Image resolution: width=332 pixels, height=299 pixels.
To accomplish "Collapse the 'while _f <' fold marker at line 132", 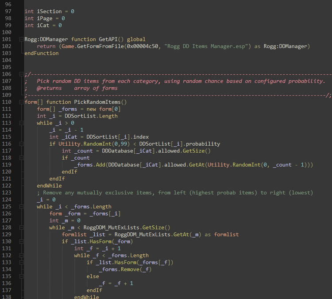I will click(21, 255).
